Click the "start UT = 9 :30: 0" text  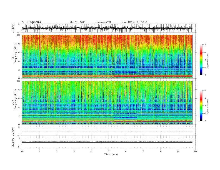point(134,22)
